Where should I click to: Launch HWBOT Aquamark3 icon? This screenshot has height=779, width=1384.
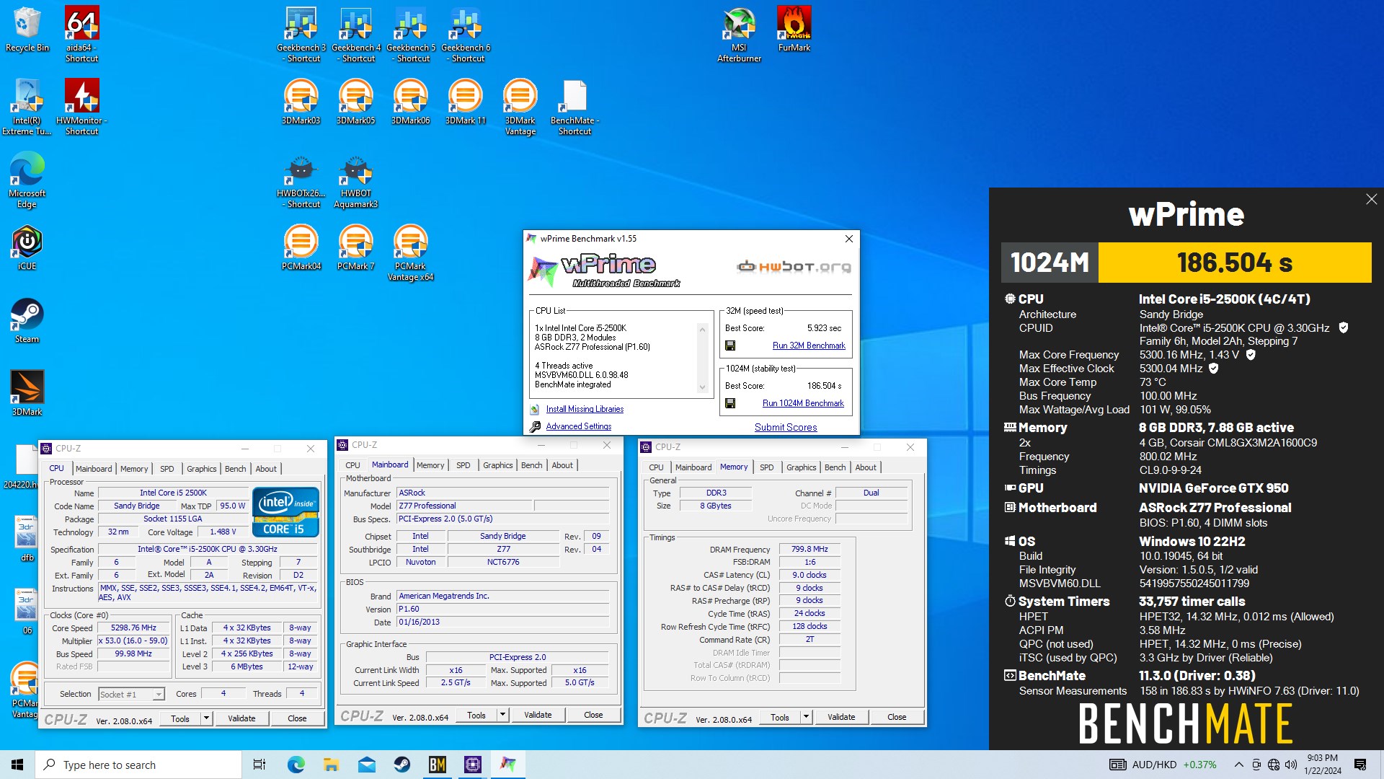[x=356, y=180]
